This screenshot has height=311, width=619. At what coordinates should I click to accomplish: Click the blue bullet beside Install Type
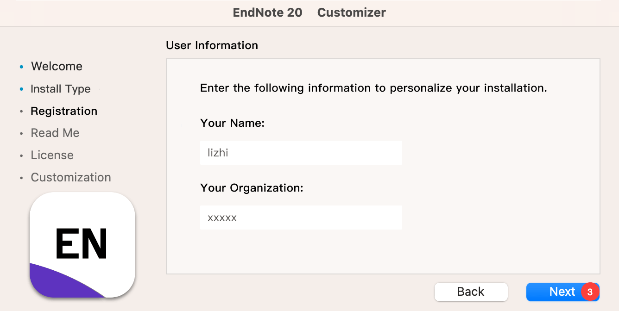pyautogui.click(x=21, y=89)
